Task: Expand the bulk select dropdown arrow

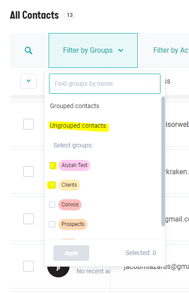Action: click(x=29, y=81)
